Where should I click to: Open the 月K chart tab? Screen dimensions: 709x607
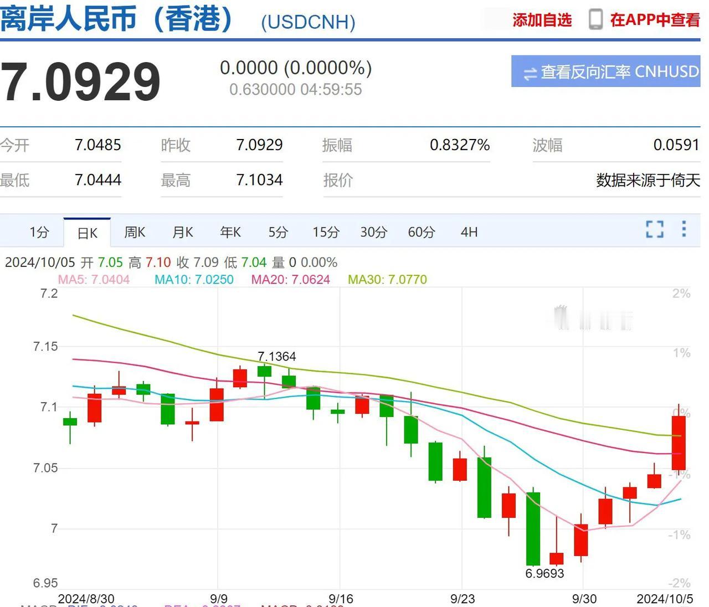[x=183, y=232]
